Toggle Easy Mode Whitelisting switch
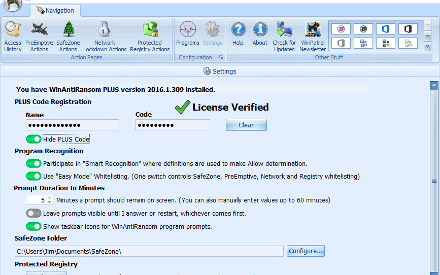This screenshot has height=275, width=440. pyautogui.click(x=33, y=176)
